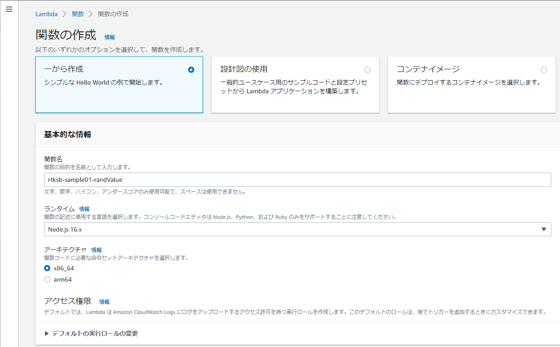Click the 基本的な情報 section heading
Viewport: 560px width, 347px height.
pyautogui.click(x=68, y=135)
